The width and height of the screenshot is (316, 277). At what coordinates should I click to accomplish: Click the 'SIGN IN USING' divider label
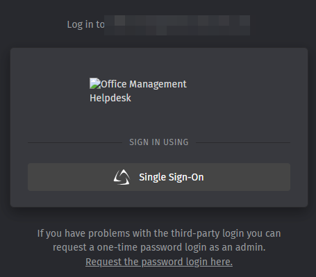pyautogui.click(x=159, y=142)
